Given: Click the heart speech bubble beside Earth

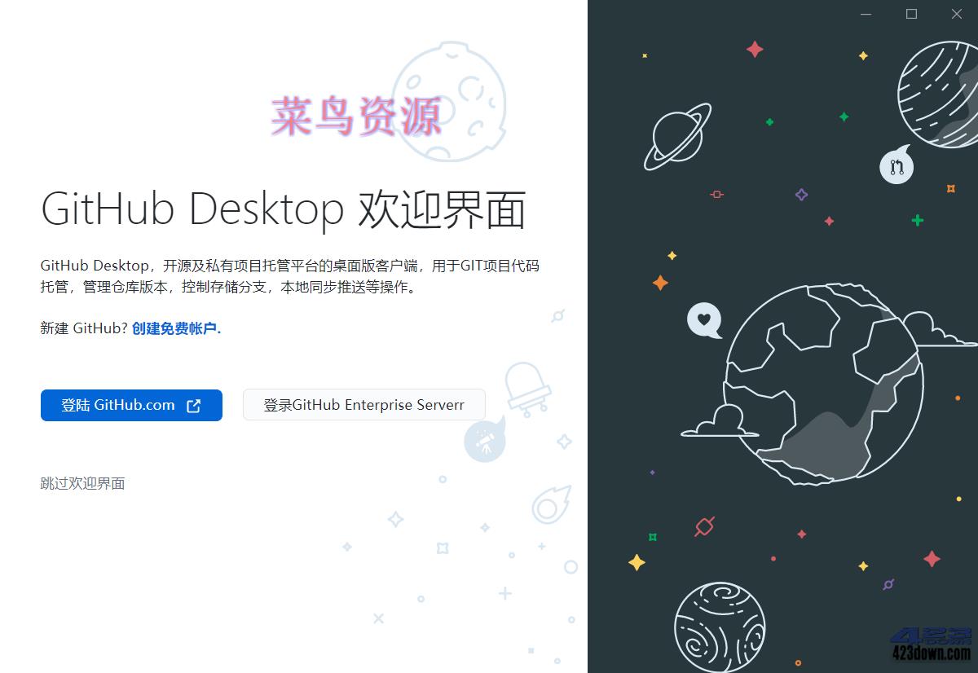Looking at the screenshot, I should point(703,320).
